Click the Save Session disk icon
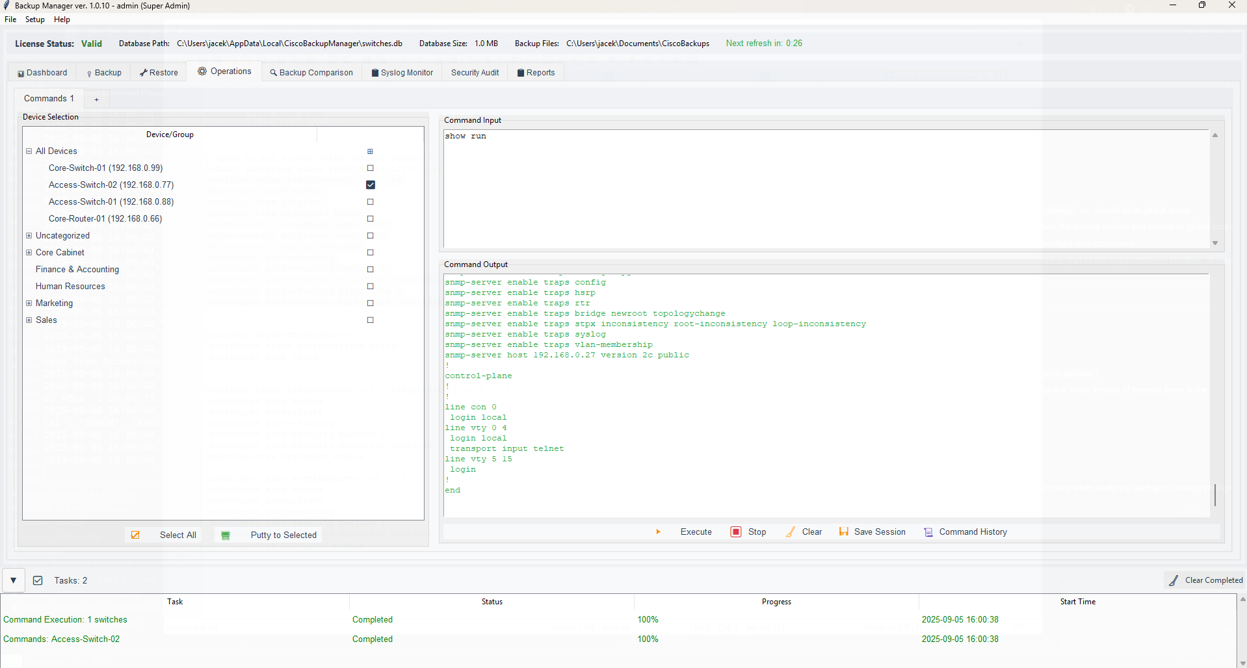Image resolution: width=1247 pixels, height=668 pixels. tap(844, 532)
